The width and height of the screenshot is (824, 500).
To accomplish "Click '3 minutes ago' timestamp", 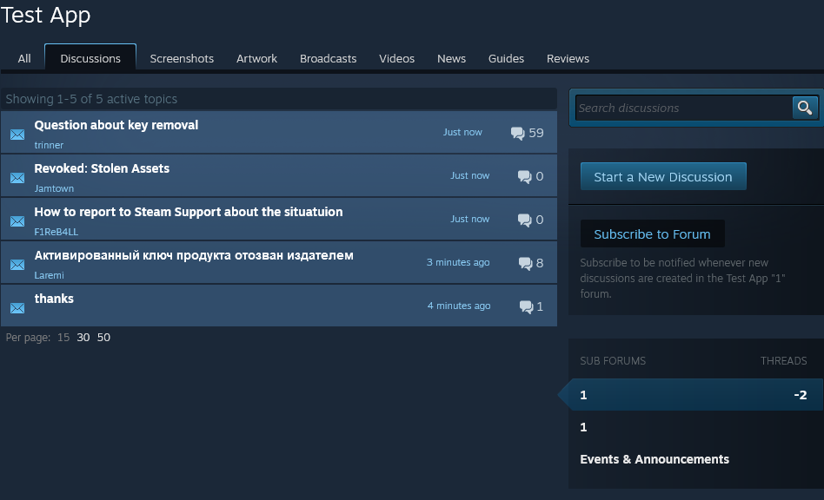I will tap(458, 262).
